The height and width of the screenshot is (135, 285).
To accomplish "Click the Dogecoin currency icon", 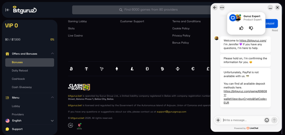I will point(147,69).
